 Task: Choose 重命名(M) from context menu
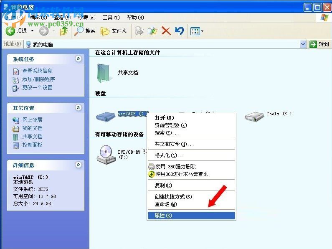191,204
